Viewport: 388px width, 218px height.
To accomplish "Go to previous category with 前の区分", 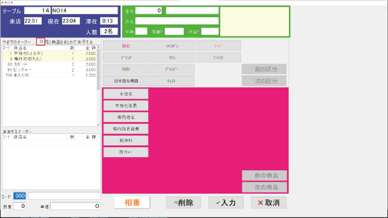I will (x=264, y=69).
